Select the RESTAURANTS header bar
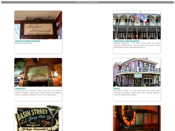Viewport: 175px width, 131px height. (87, 2)
